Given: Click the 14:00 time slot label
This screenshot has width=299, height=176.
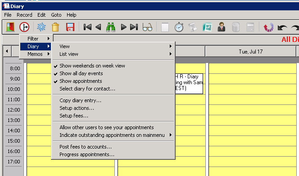Looking at the screenshot, I should (x=14, y=131).
